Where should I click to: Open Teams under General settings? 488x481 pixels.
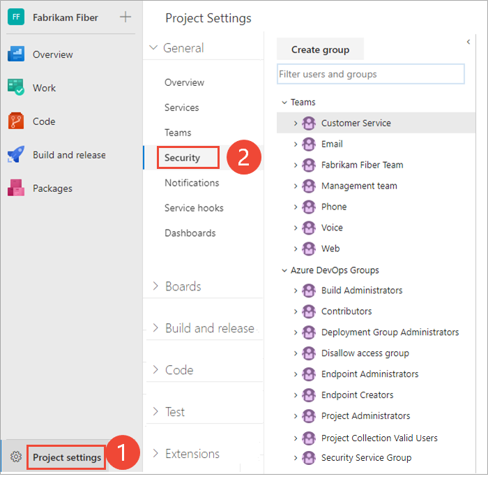178,133
